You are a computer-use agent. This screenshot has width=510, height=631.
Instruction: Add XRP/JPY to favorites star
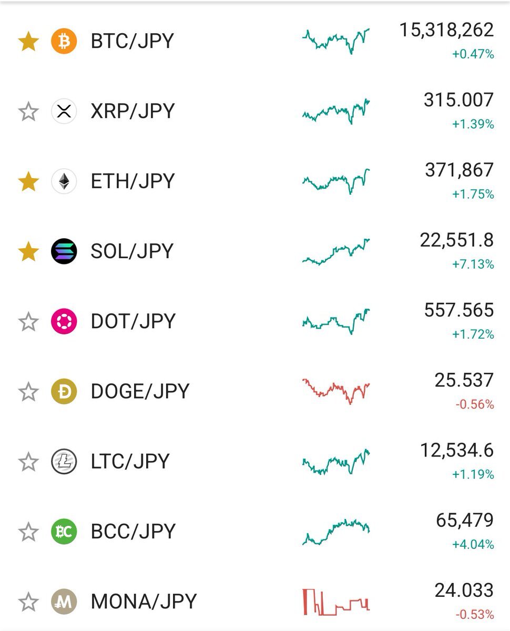pyautogui.click(x=28, y=111)
